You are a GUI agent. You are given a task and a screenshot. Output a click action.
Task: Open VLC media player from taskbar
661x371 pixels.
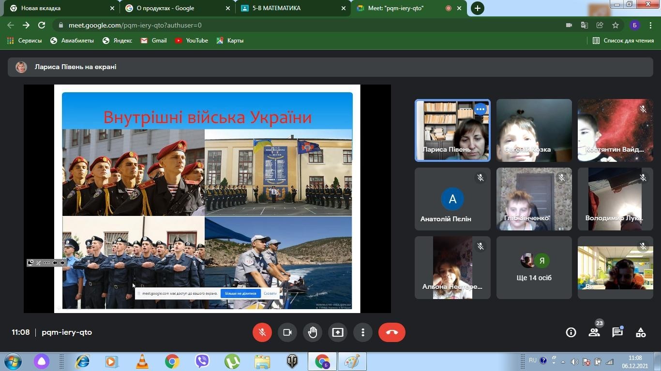click(x=142, y=361)
